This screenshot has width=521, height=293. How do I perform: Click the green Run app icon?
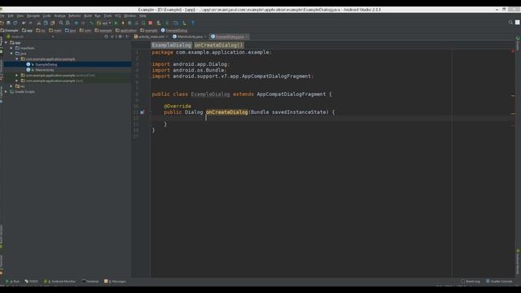116,23
